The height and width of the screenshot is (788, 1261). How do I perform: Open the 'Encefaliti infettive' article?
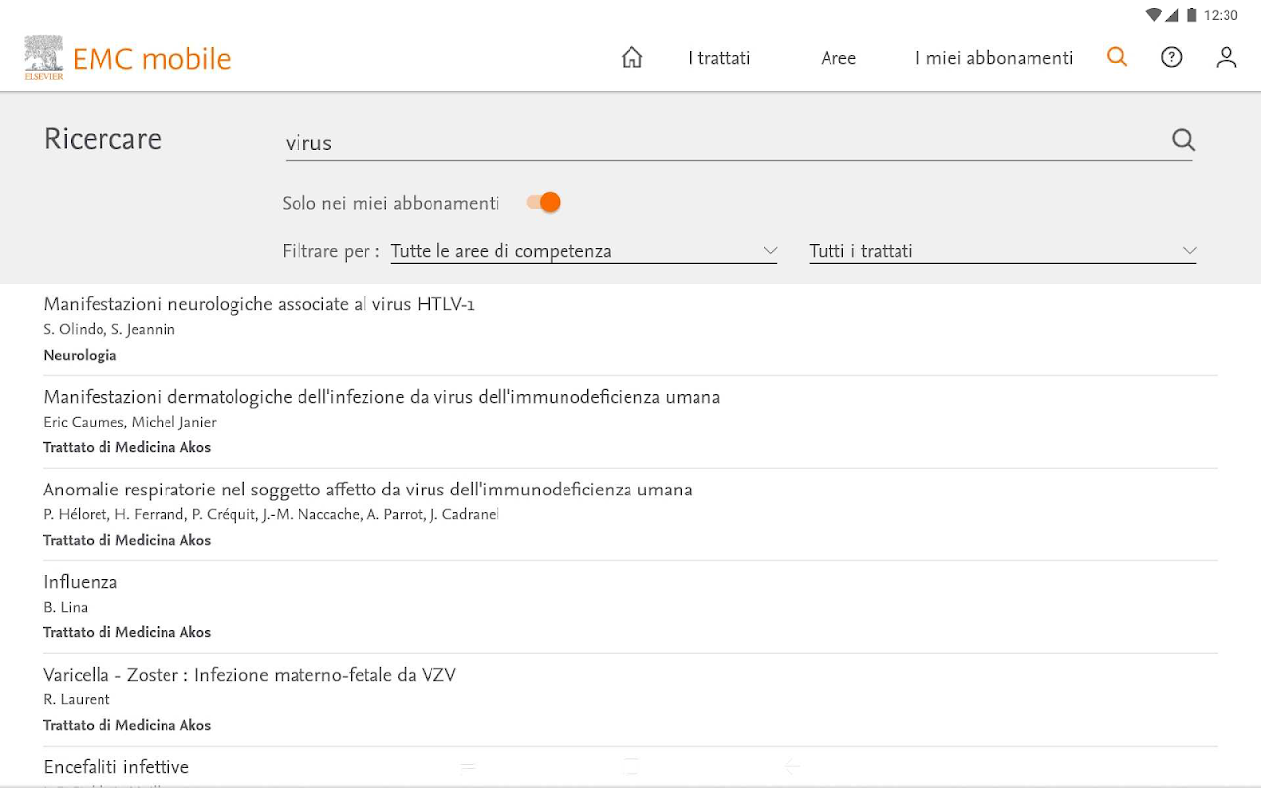pyautogui.click(x=116, y=767)
